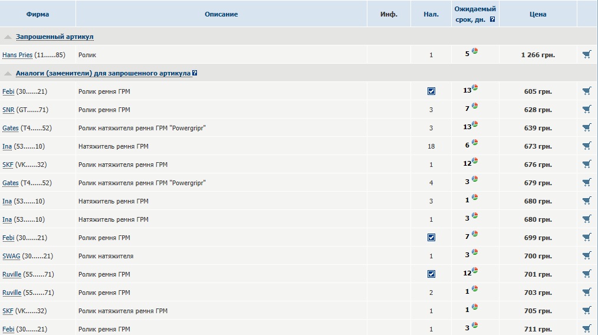
Task: Click the Инф. column header
Action: 389,14
